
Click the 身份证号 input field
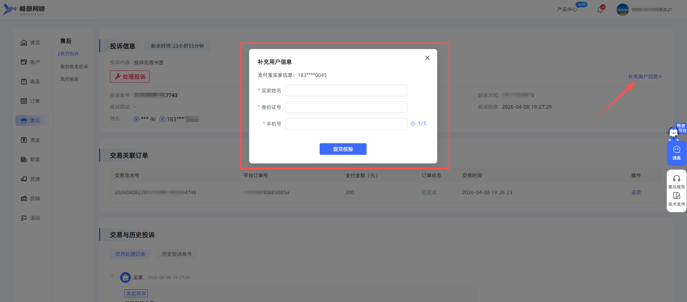coord(346,107)
